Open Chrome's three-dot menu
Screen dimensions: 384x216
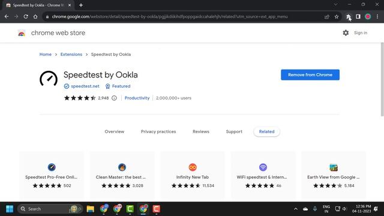tap(377, 17)
